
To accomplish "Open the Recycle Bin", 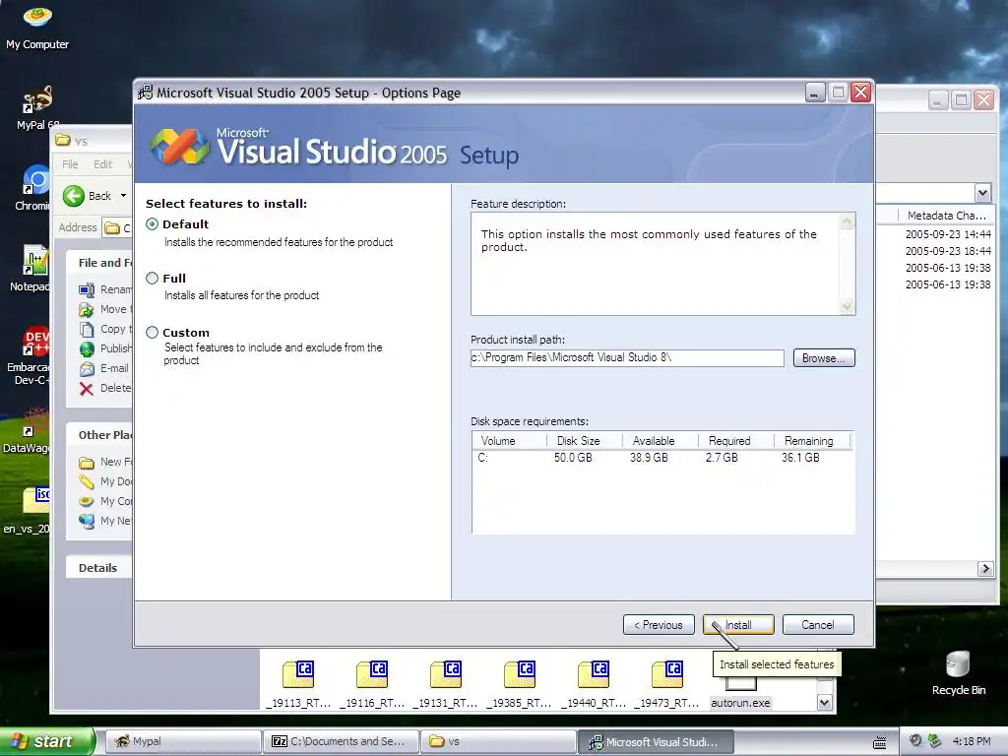I will coord(958,673).
